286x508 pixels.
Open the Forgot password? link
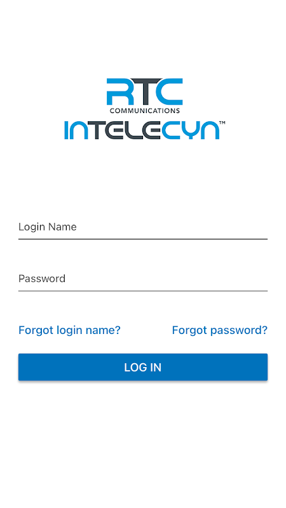[x=220, y=330]
